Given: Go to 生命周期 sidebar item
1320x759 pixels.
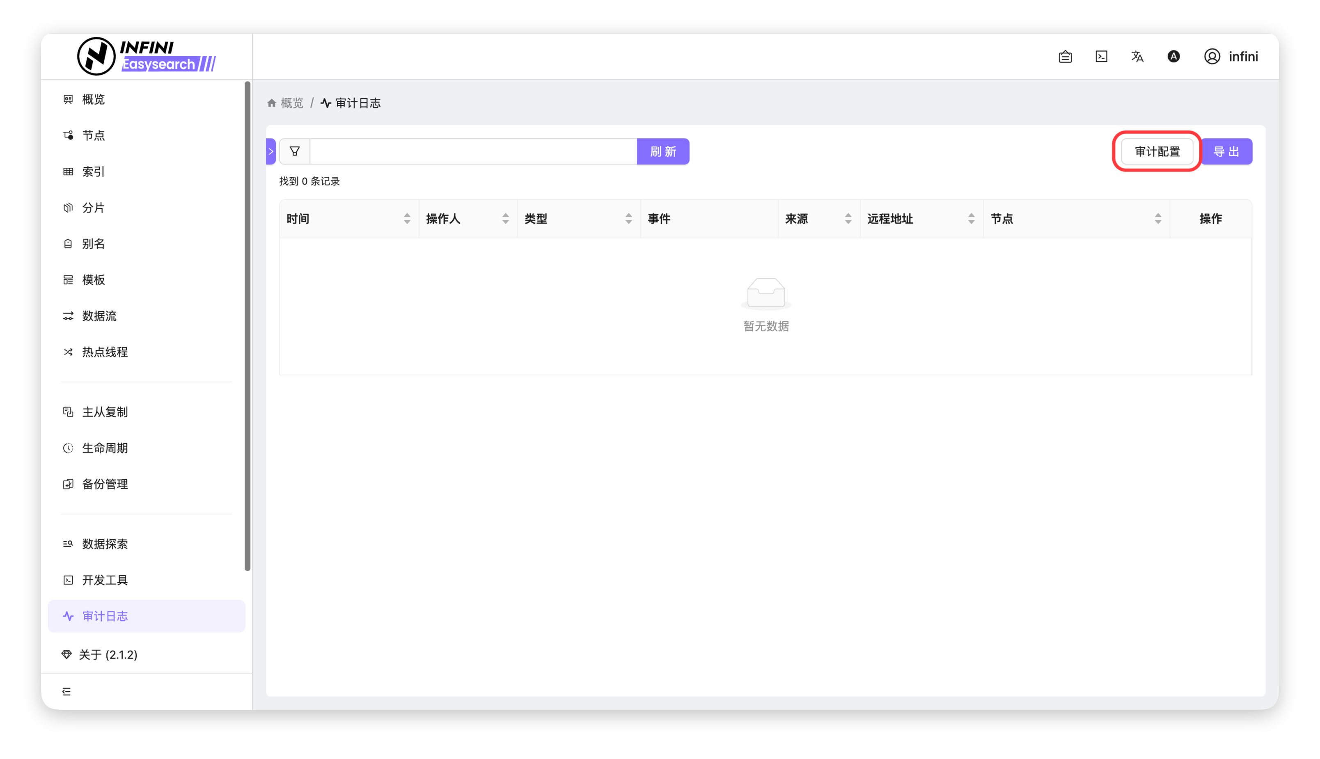Looking at the screenshot, I should click(105, 448).
